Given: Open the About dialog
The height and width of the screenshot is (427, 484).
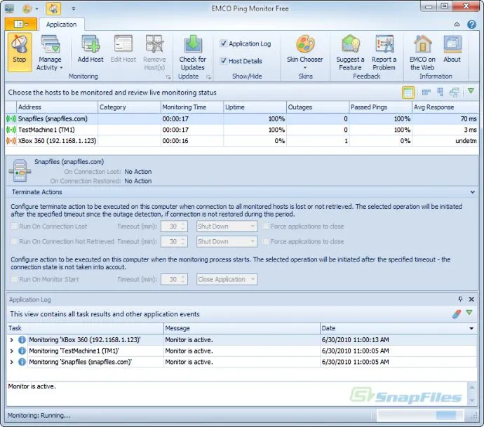Looking at the screenshot, I should tap(452, 49).
